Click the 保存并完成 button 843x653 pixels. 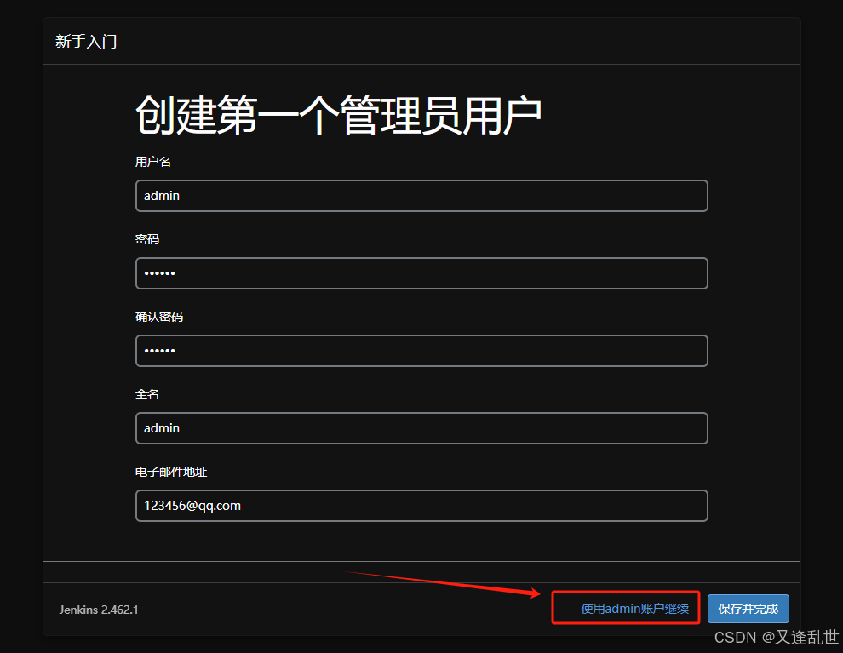click(748, 609)
